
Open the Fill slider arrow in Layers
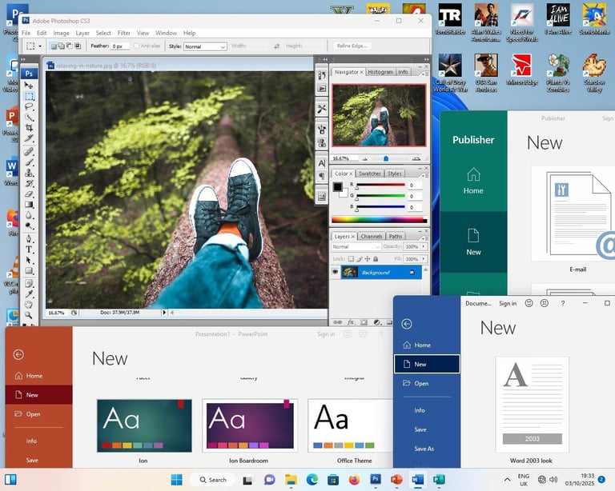click(424, 259)
